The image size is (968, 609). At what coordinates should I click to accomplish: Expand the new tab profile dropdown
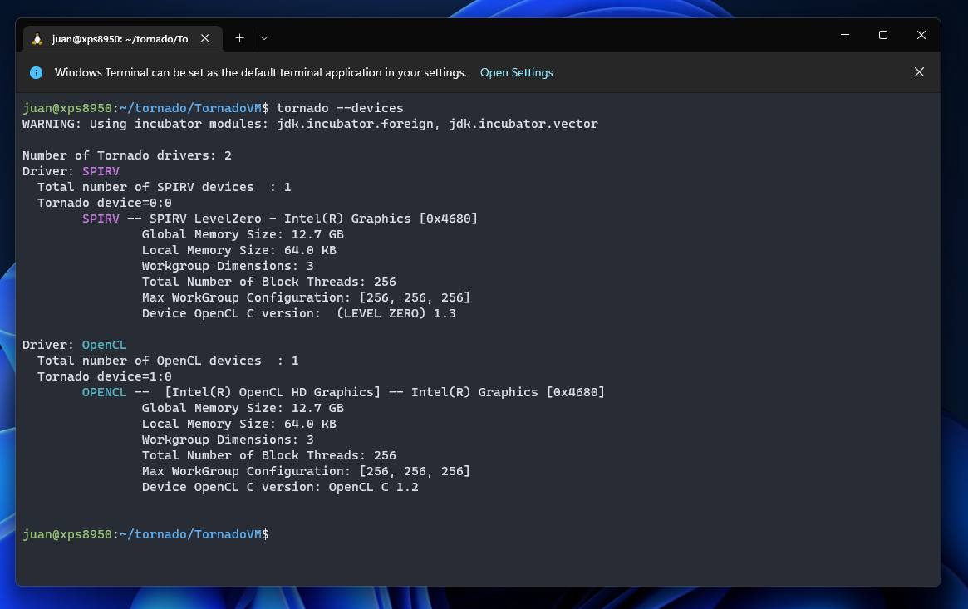(264, 38)
